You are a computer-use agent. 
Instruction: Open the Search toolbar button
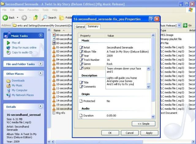(50, 18)
